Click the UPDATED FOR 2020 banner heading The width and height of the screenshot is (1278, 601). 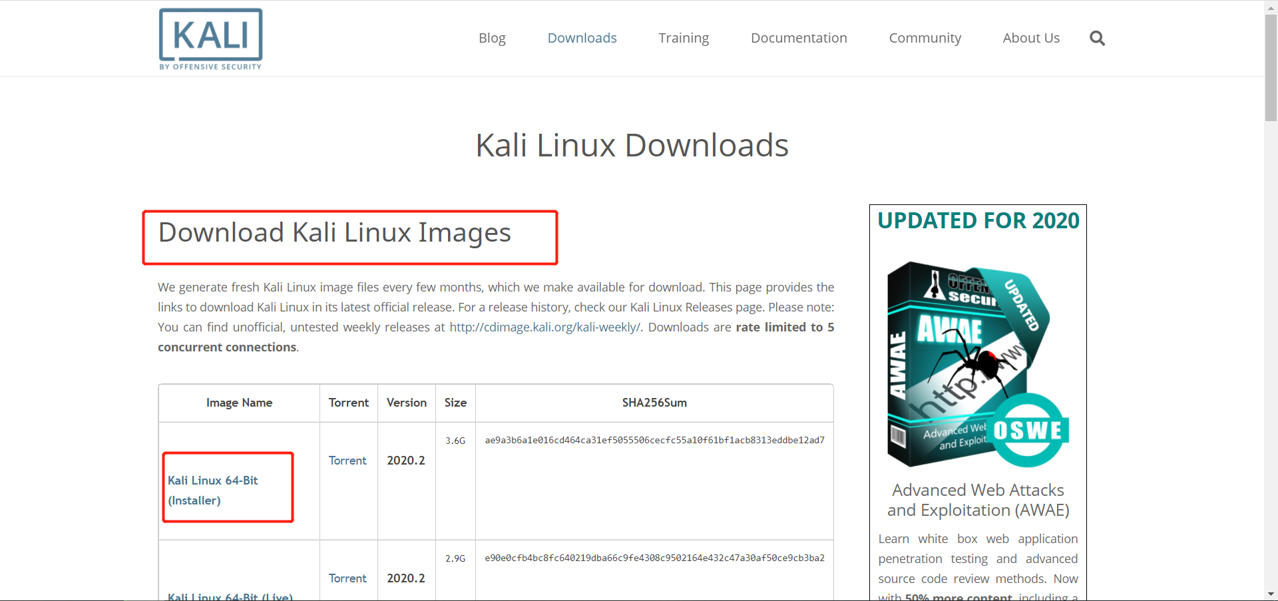978,220
